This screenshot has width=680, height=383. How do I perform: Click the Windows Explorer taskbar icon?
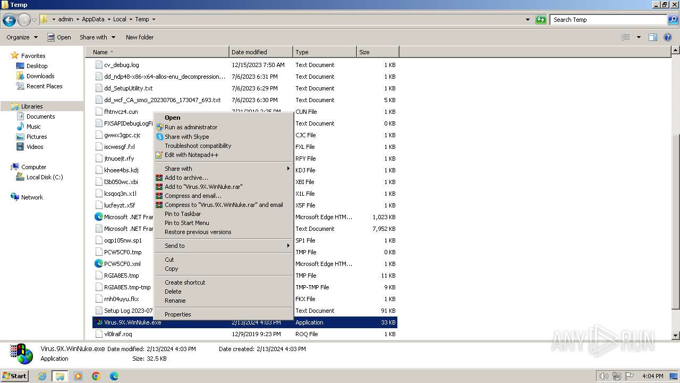point(59,376)
